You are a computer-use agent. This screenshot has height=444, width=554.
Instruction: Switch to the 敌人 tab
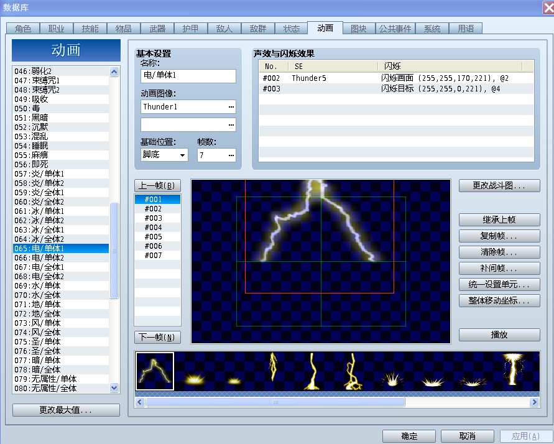pos(224,29)
